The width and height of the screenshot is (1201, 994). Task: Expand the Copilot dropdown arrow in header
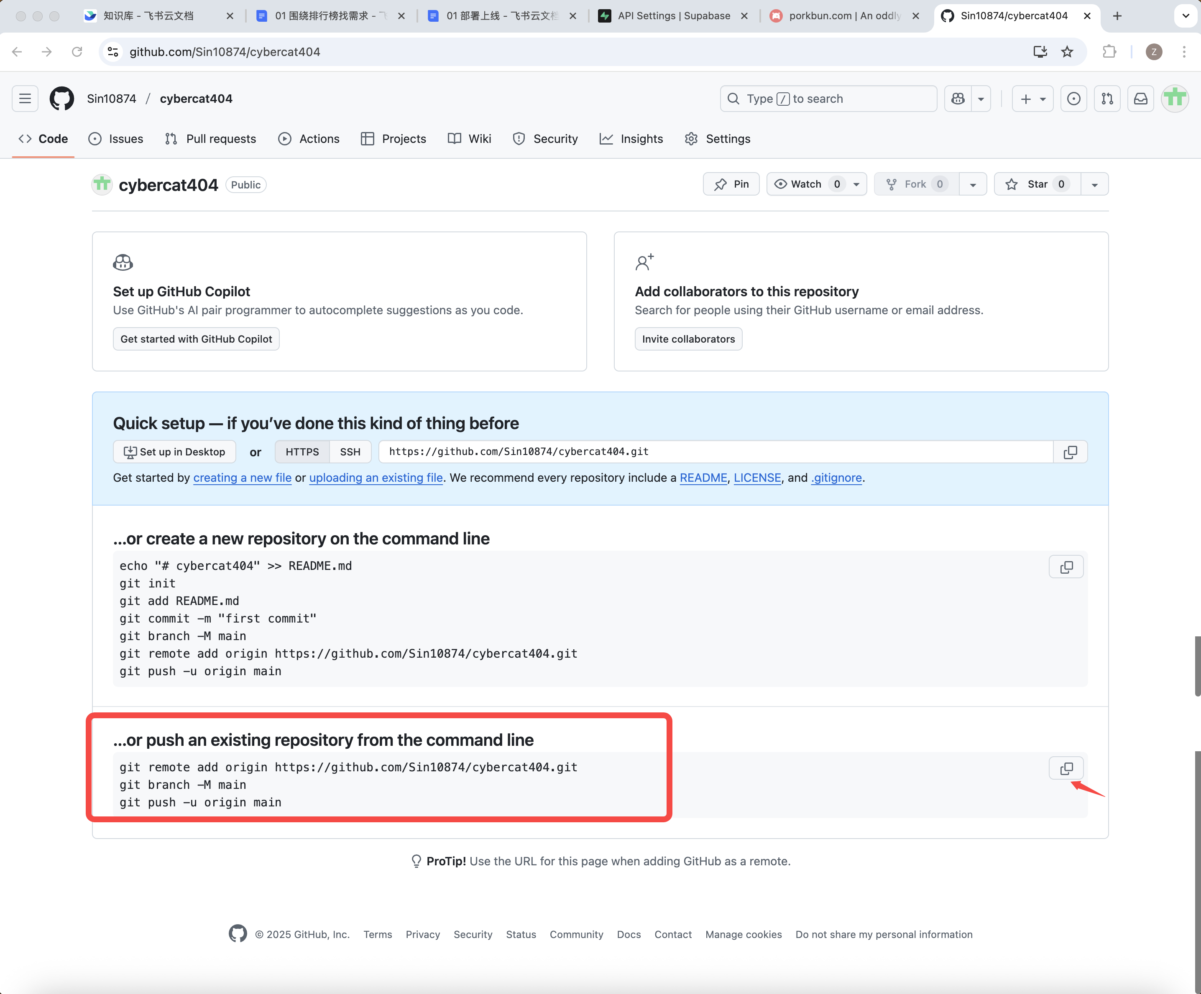coord(981,99)
